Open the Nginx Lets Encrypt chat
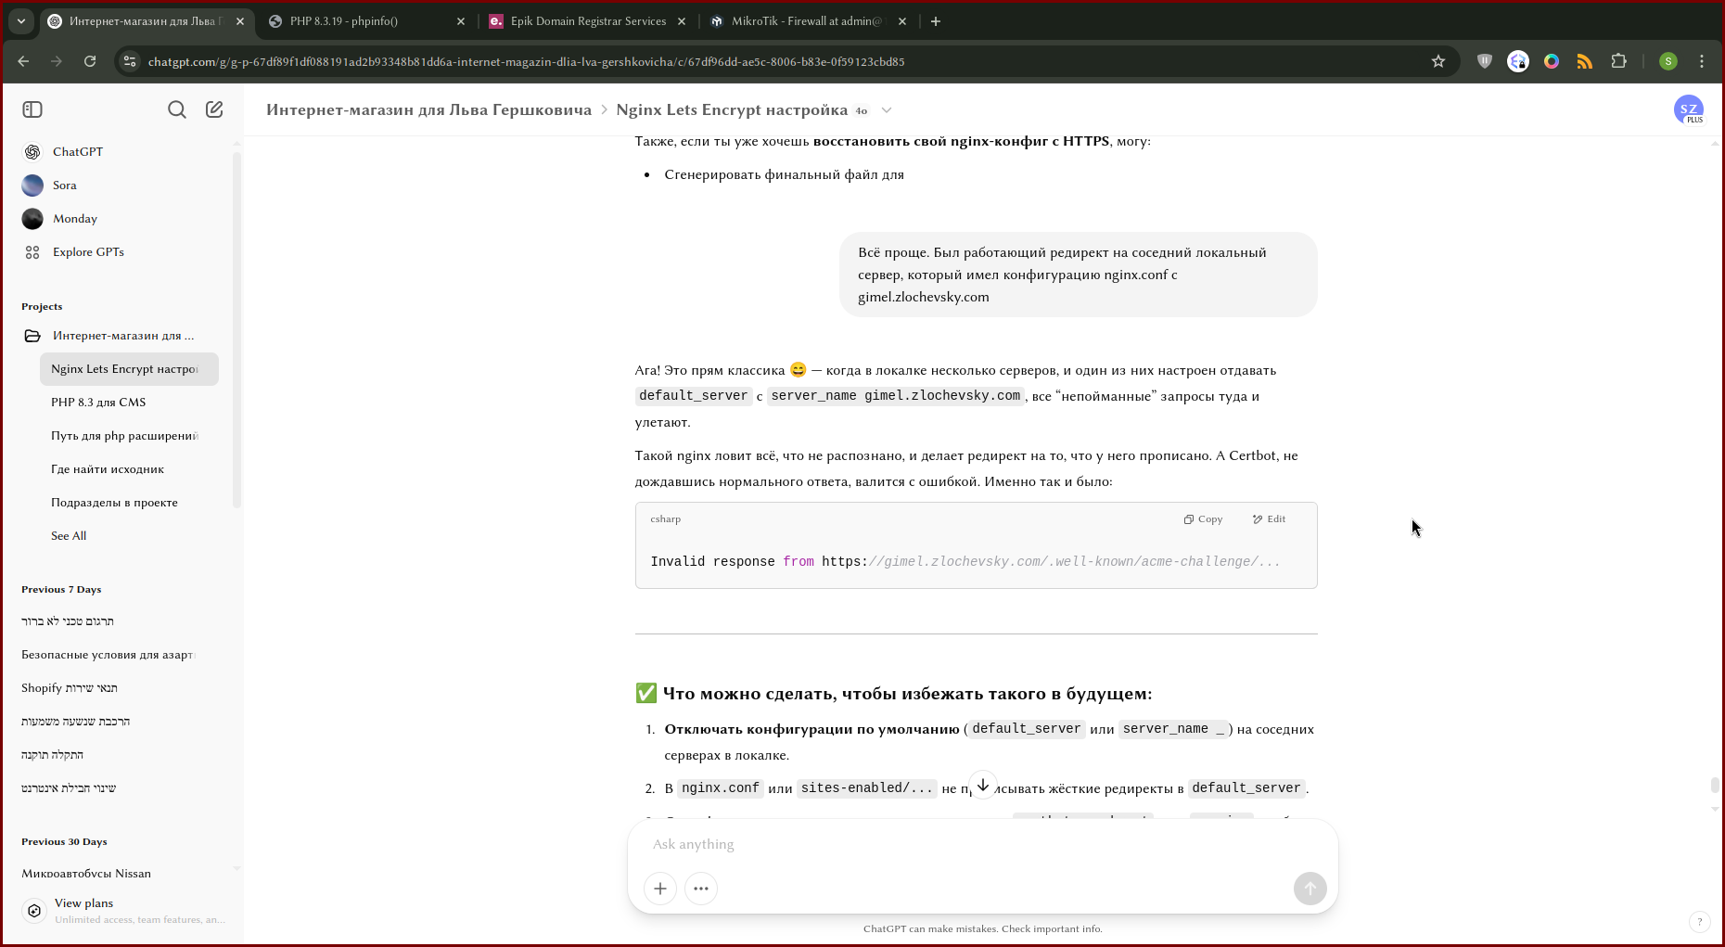This screenshot has height=947, width=1725. [x=129, y=369]
